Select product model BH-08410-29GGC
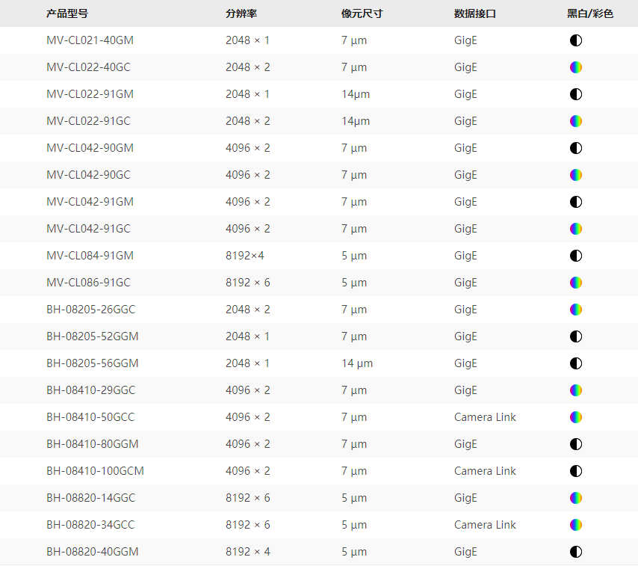The height and width of the screenshot is (566, 638). 90,390
